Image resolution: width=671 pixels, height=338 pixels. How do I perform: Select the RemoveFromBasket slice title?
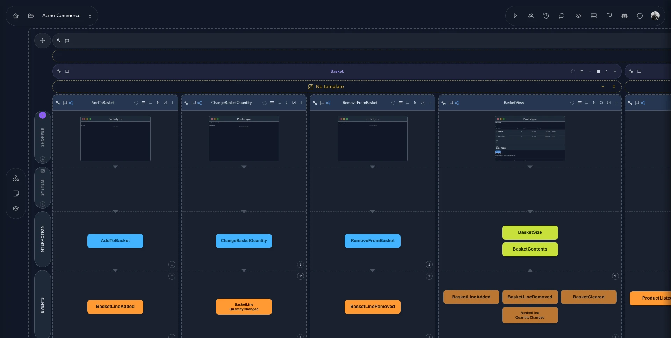[360, 103]
